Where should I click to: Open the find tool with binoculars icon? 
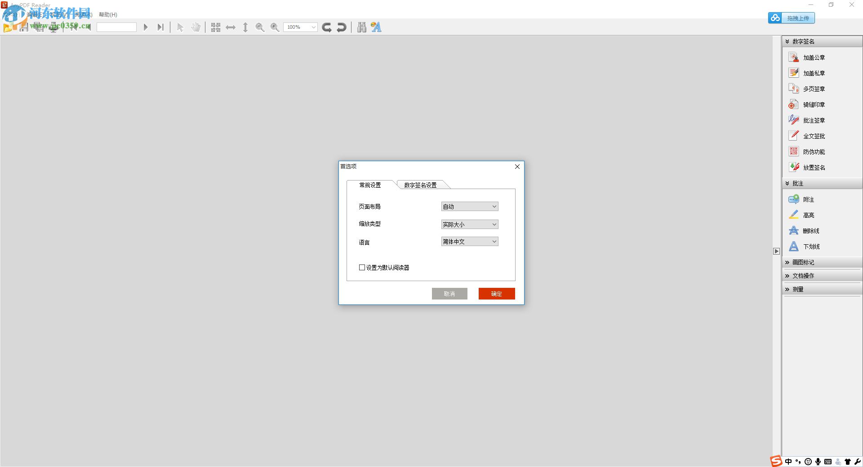point(361,27)
